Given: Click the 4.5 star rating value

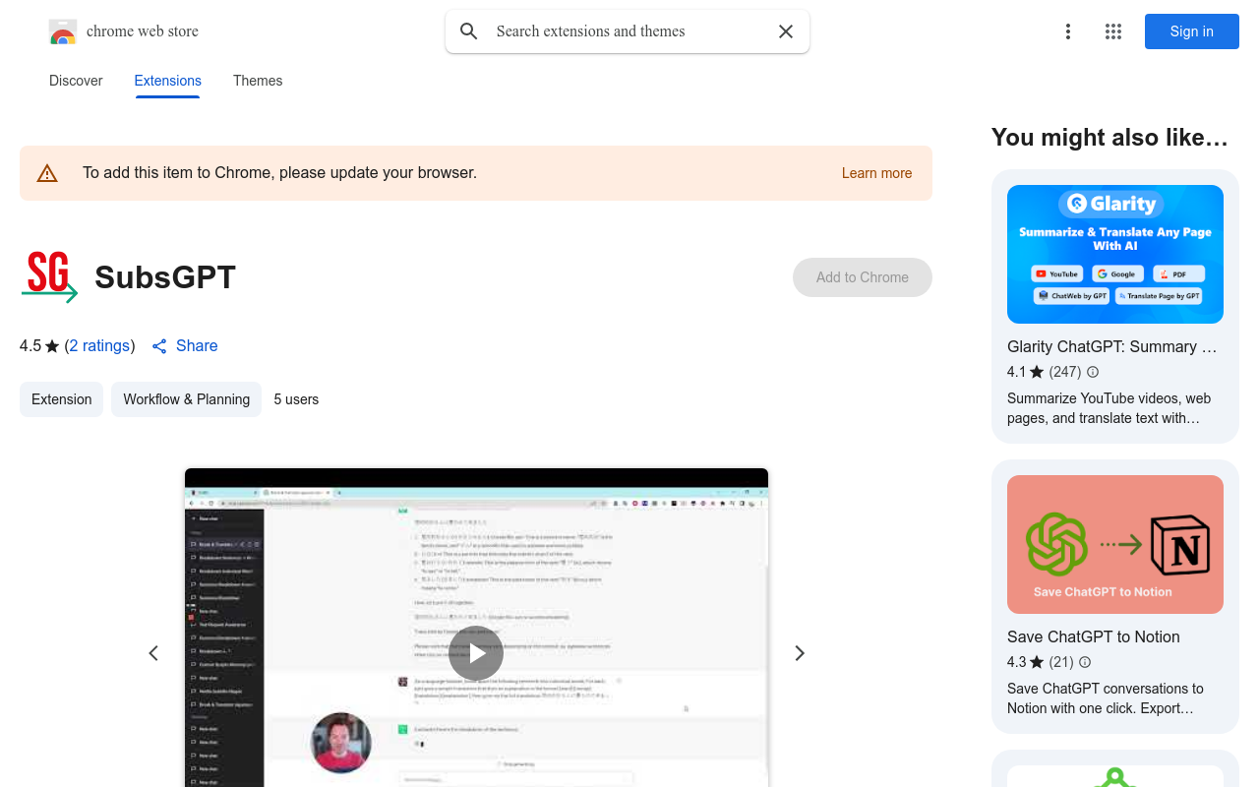Looking at the screenshot, I should click(x=30, y=346).
